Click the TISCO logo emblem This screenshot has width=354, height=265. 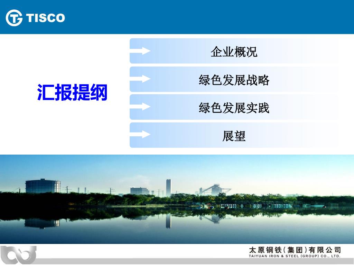14,18
